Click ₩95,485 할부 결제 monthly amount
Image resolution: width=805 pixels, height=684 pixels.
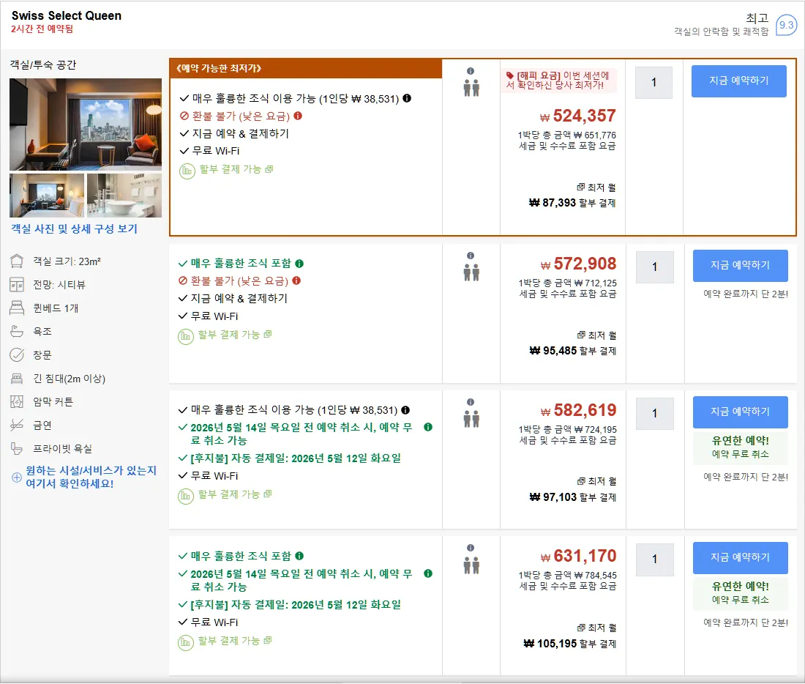572,351
